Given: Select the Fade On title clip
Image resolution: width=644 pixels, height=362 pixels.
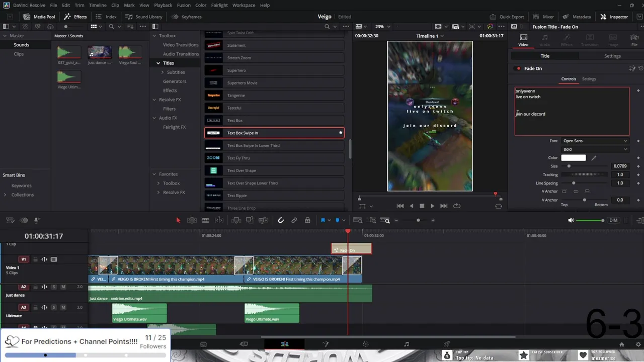Looking at the screenshot, I should click(351, 249).
